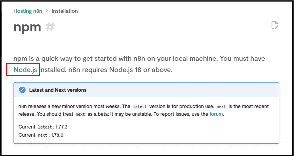The width and height of the screenshot is (294, 156).
Task: Open the Node.js link
Action: point(25,70)
